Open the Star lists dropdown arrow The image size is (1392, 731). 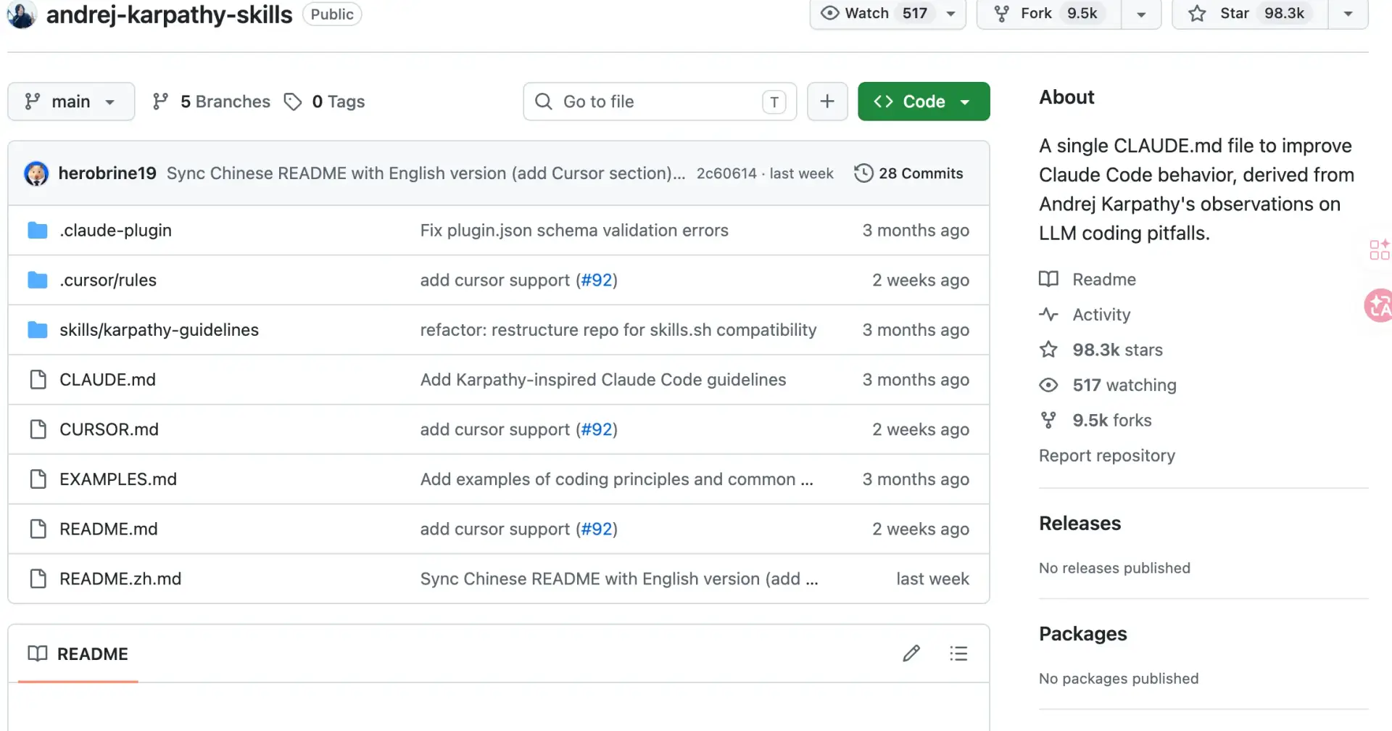[1348, 14]
